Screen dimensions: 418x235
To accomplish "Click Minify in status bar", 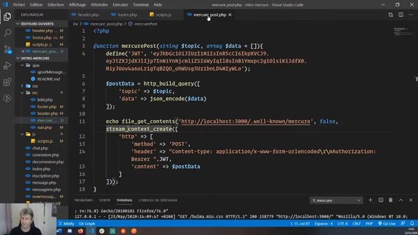I will tap(67, 223).
